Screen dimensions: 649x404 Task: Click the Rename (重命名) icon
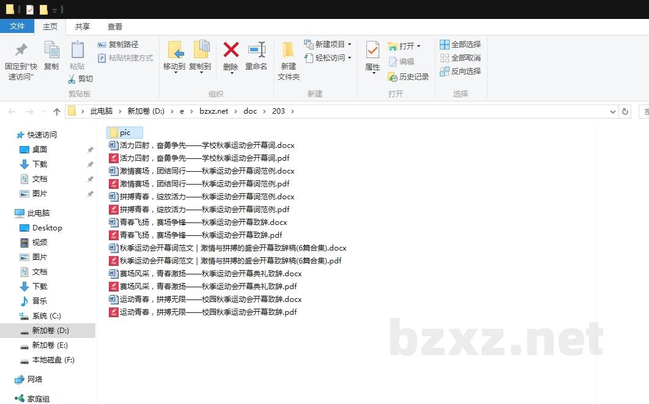click(x=256, y=50)
